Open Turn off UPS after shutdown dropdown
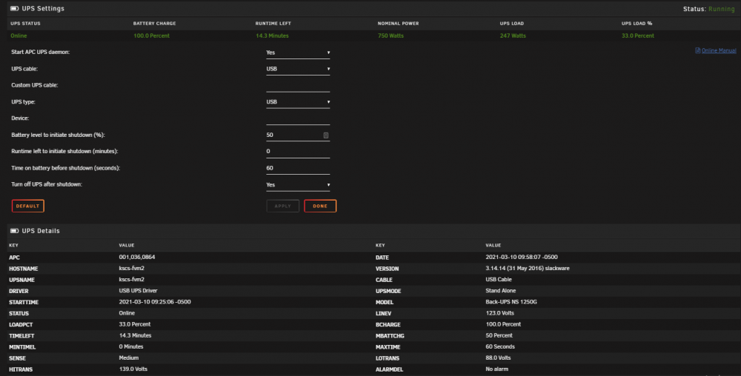The width and height of the screenshot is (741, 376). 298,185
